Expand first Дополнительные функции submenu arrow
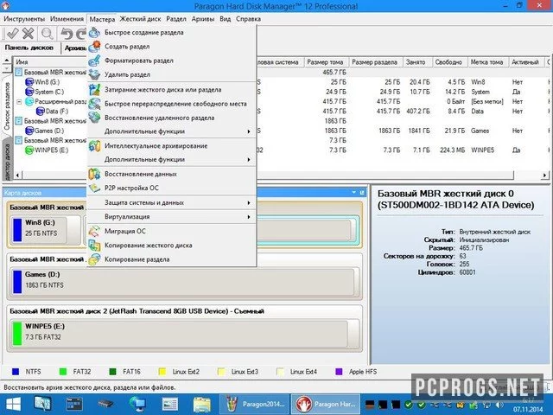The height and width of the screenshot is (415, 553). [x=249, y=131]
